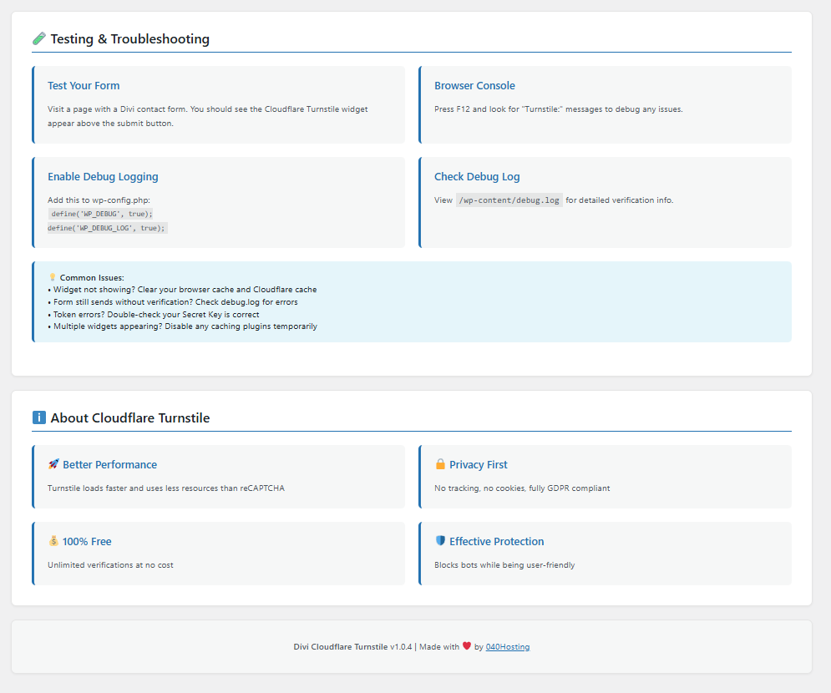
Task: Click the define('WP_DEBUG_LOG', true) code line
Action: click(x=107, y=228)
